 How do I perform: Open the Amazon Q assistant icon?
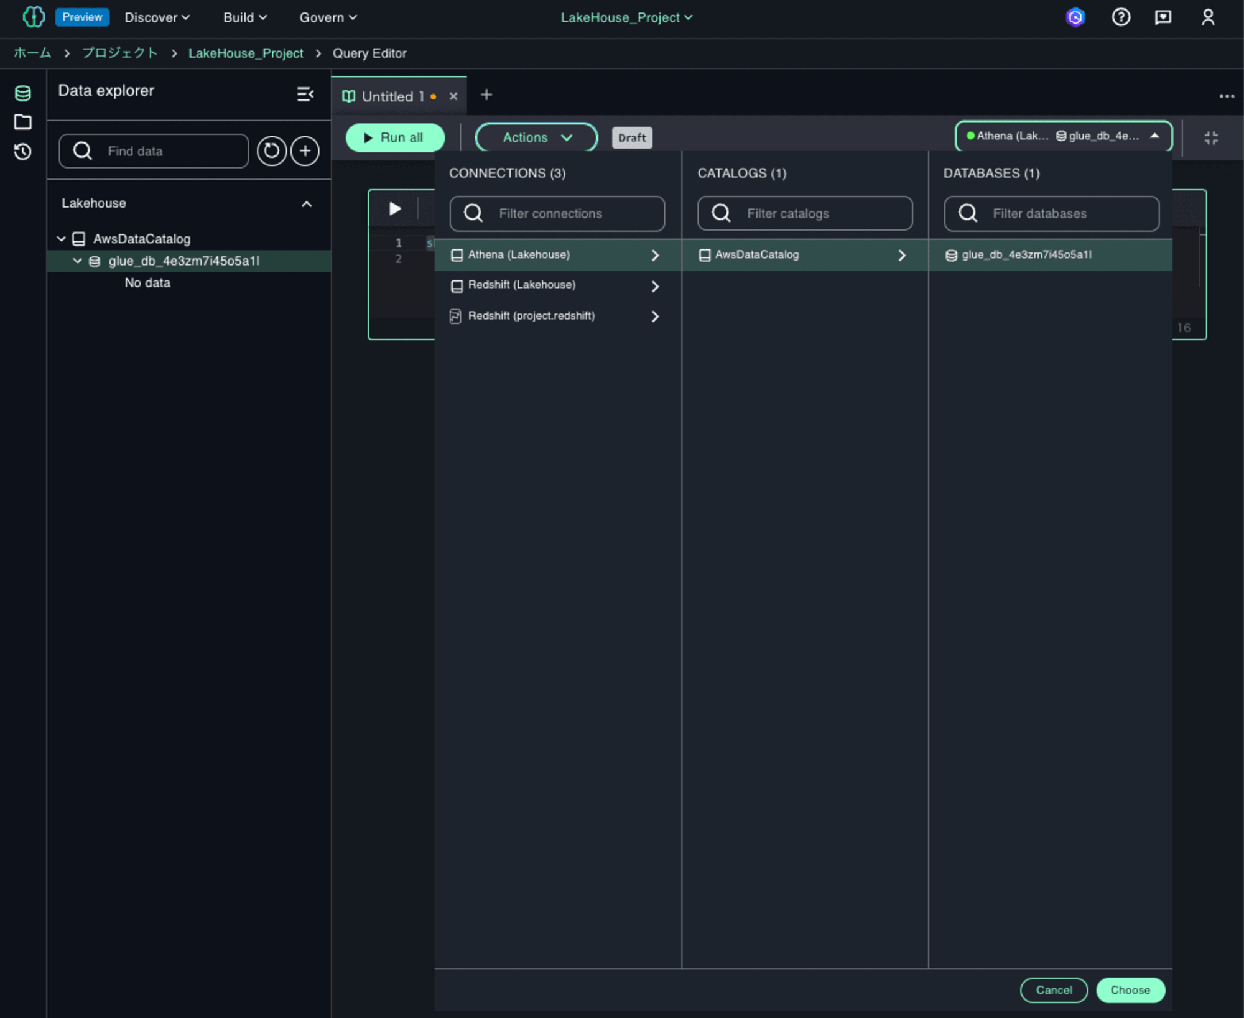coord(1075,17)
